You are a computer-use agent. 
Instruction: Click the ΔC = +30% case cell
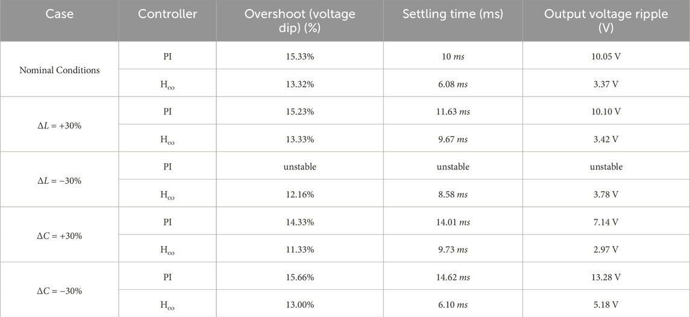[x=58, y=236]
